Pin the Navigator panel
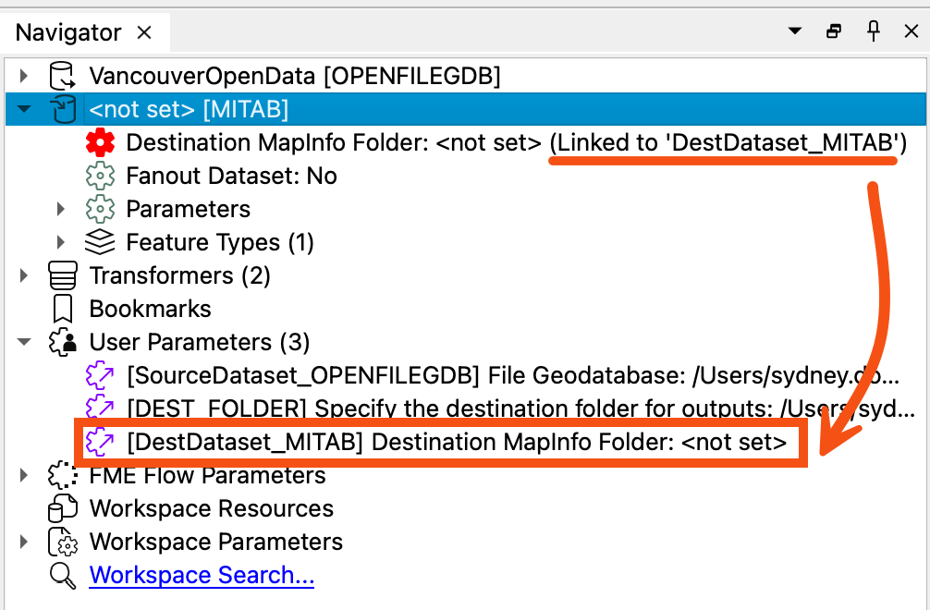 click(873, 30)
